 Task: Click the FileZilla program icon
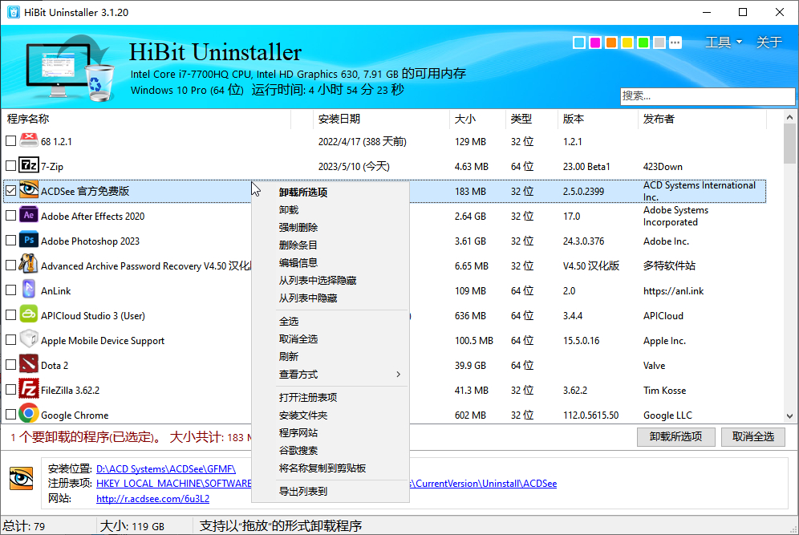[29, 389]
